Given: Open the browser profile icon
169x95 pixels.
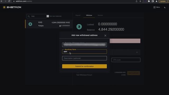Looking at the screenshot, I should (x=156, y=1).
